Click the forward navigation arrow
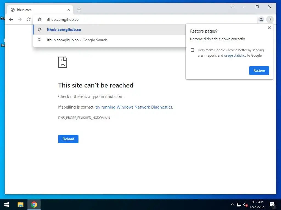Screen dimensions: 281x210 coord(20,19)
